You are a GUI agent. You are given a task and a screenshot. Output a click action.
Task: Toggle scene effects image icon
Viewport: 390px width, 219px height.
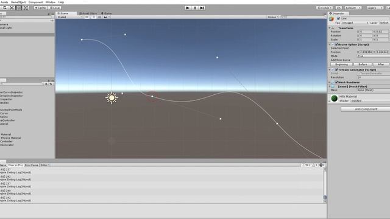pos(105,17)
